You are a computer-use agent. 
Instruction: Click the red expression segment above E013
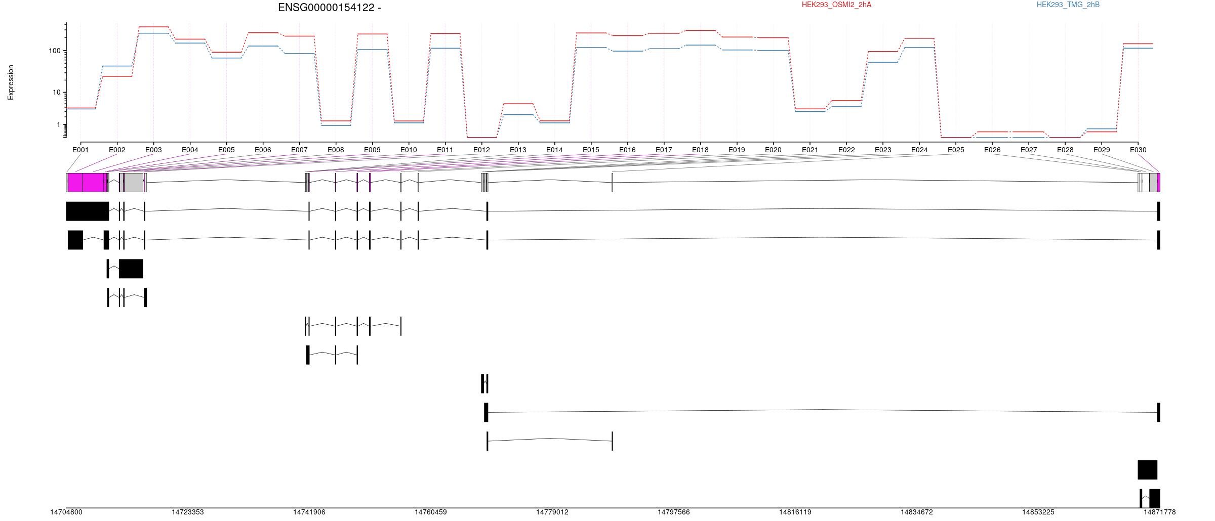pyautogui.click(x=518, y=104)
